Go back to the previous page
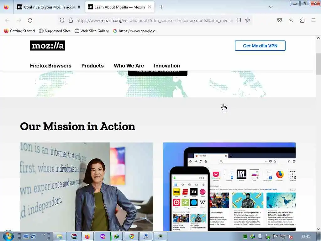321x241 pixels. [8, 20]
